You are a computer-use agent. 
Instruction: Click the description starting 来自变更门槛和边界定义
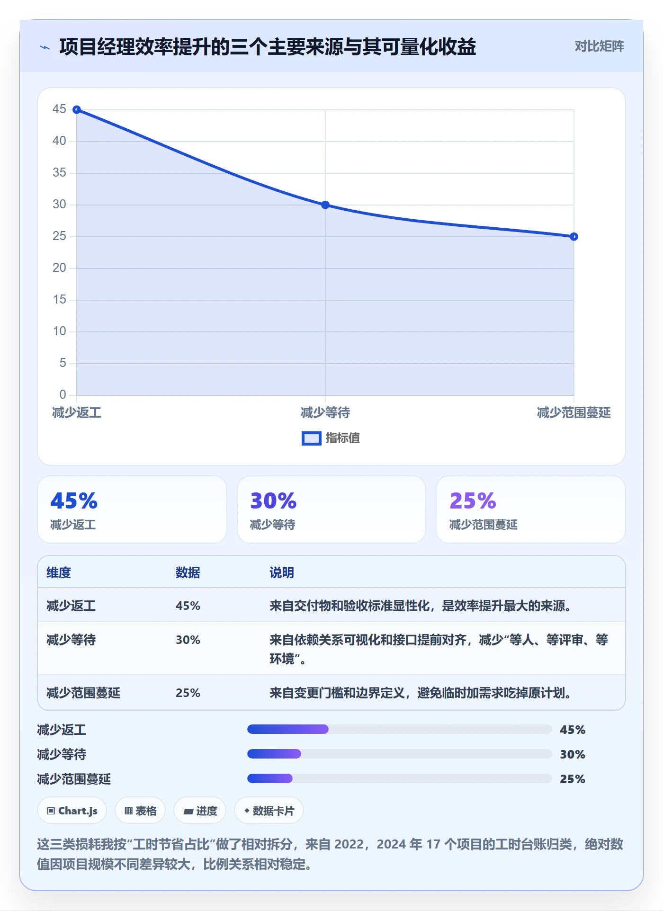[421, 693]
